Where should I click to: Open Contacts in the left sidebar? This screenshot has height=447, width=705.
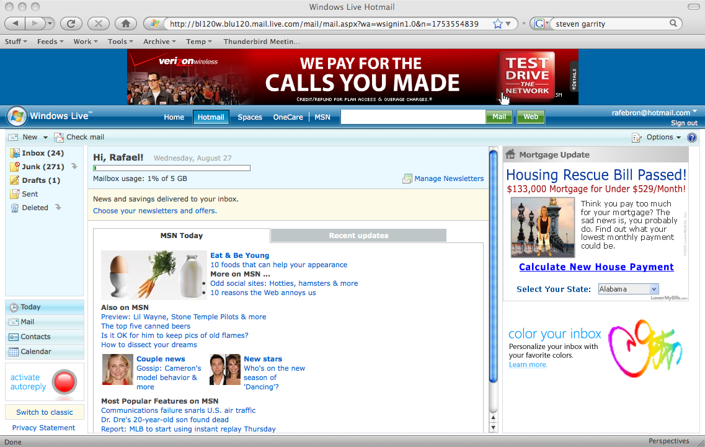click(45, 337)
